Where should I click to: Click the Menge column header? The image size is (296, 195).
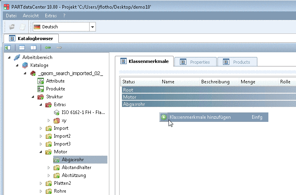(x=259, y=82)
